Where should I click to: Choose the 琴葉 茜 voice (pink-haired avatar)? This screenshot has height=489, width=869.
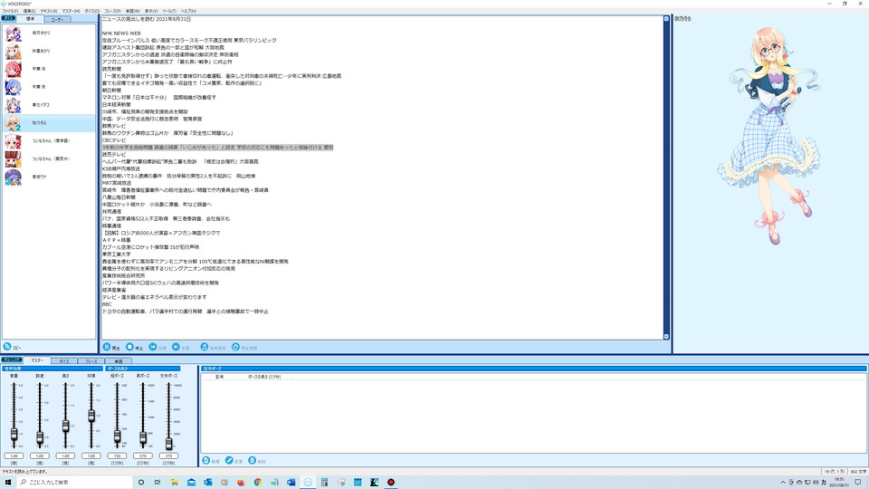pyautogui.click(x=14, y=69)
